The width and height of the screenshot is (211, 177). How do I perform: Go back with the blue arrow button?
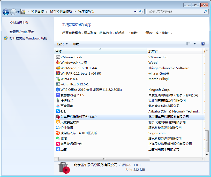click(x=6, y=12)
